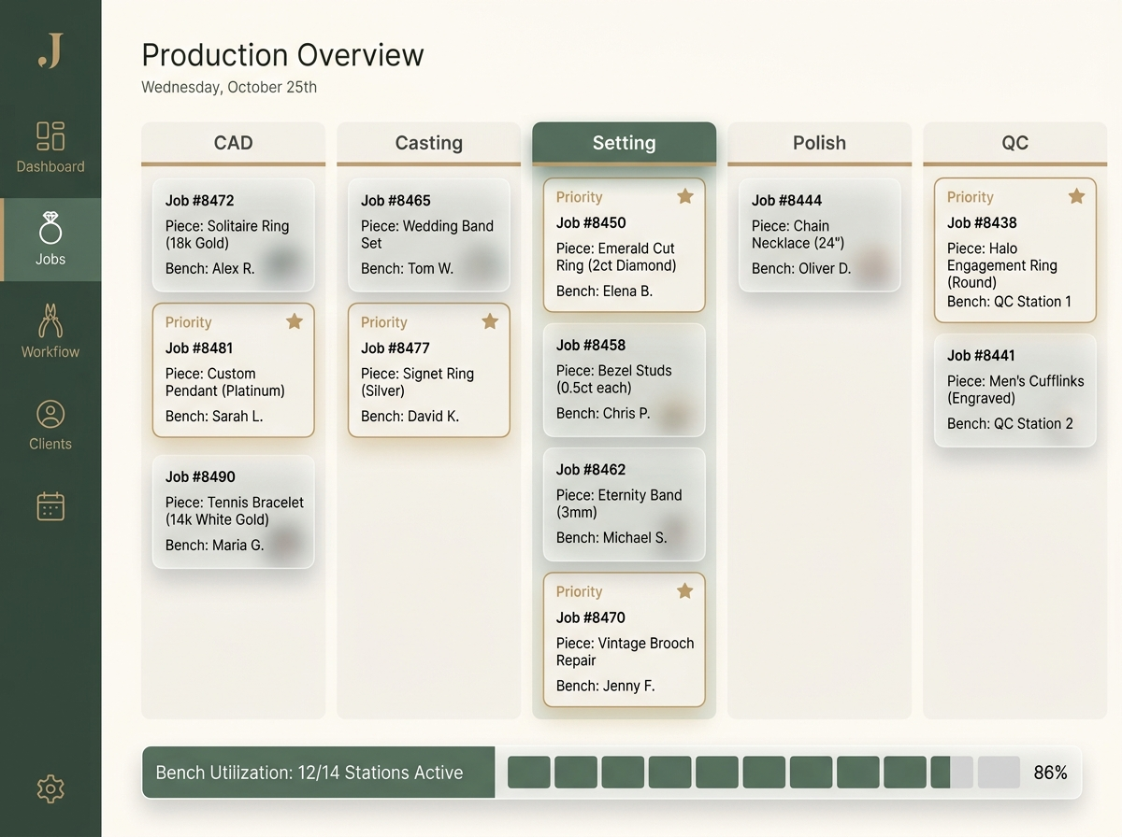This screenshot has height=837, width=1122.
Task: Open Job #8441 Men's Cufflinks card
Action: coord(1015,390)
